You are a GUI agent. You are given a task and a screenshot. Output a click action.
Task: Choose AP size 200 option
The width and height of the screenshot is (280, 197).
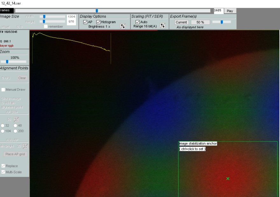[15, 131]
